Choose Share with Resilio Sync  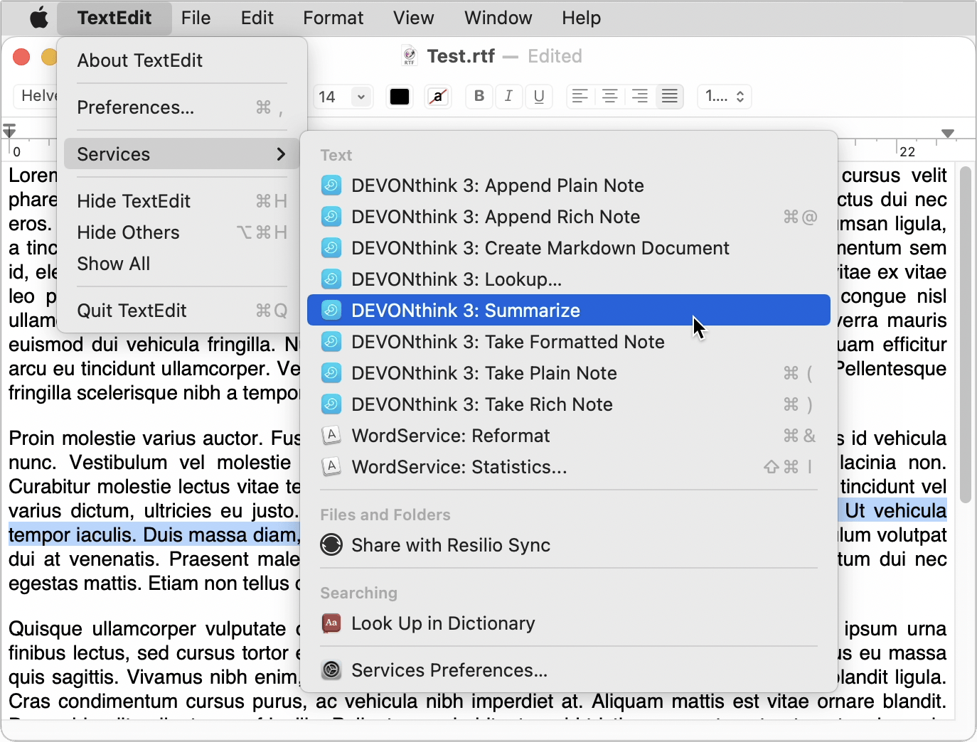569,545
